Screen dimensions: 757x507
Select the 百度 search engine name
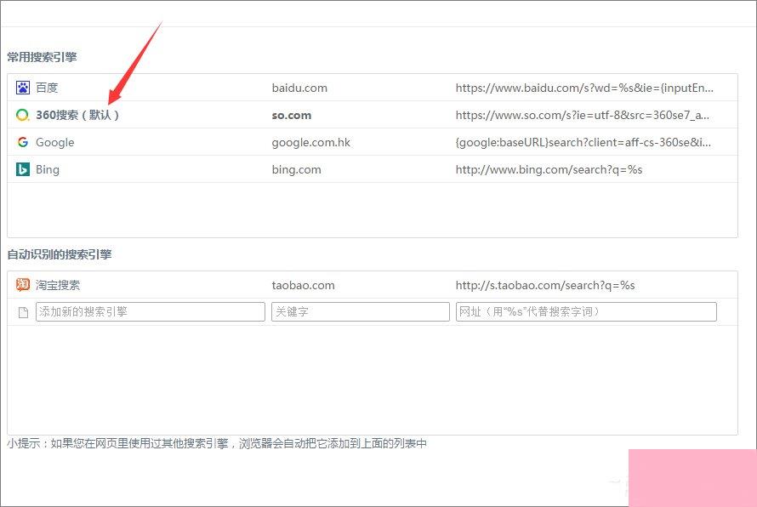point(47,88)
